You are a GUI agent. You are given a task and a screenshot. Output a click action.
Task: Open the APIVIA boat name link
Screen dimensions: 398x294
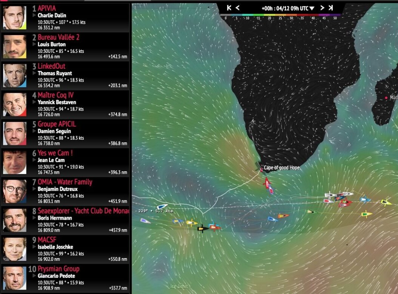(47, 8)
